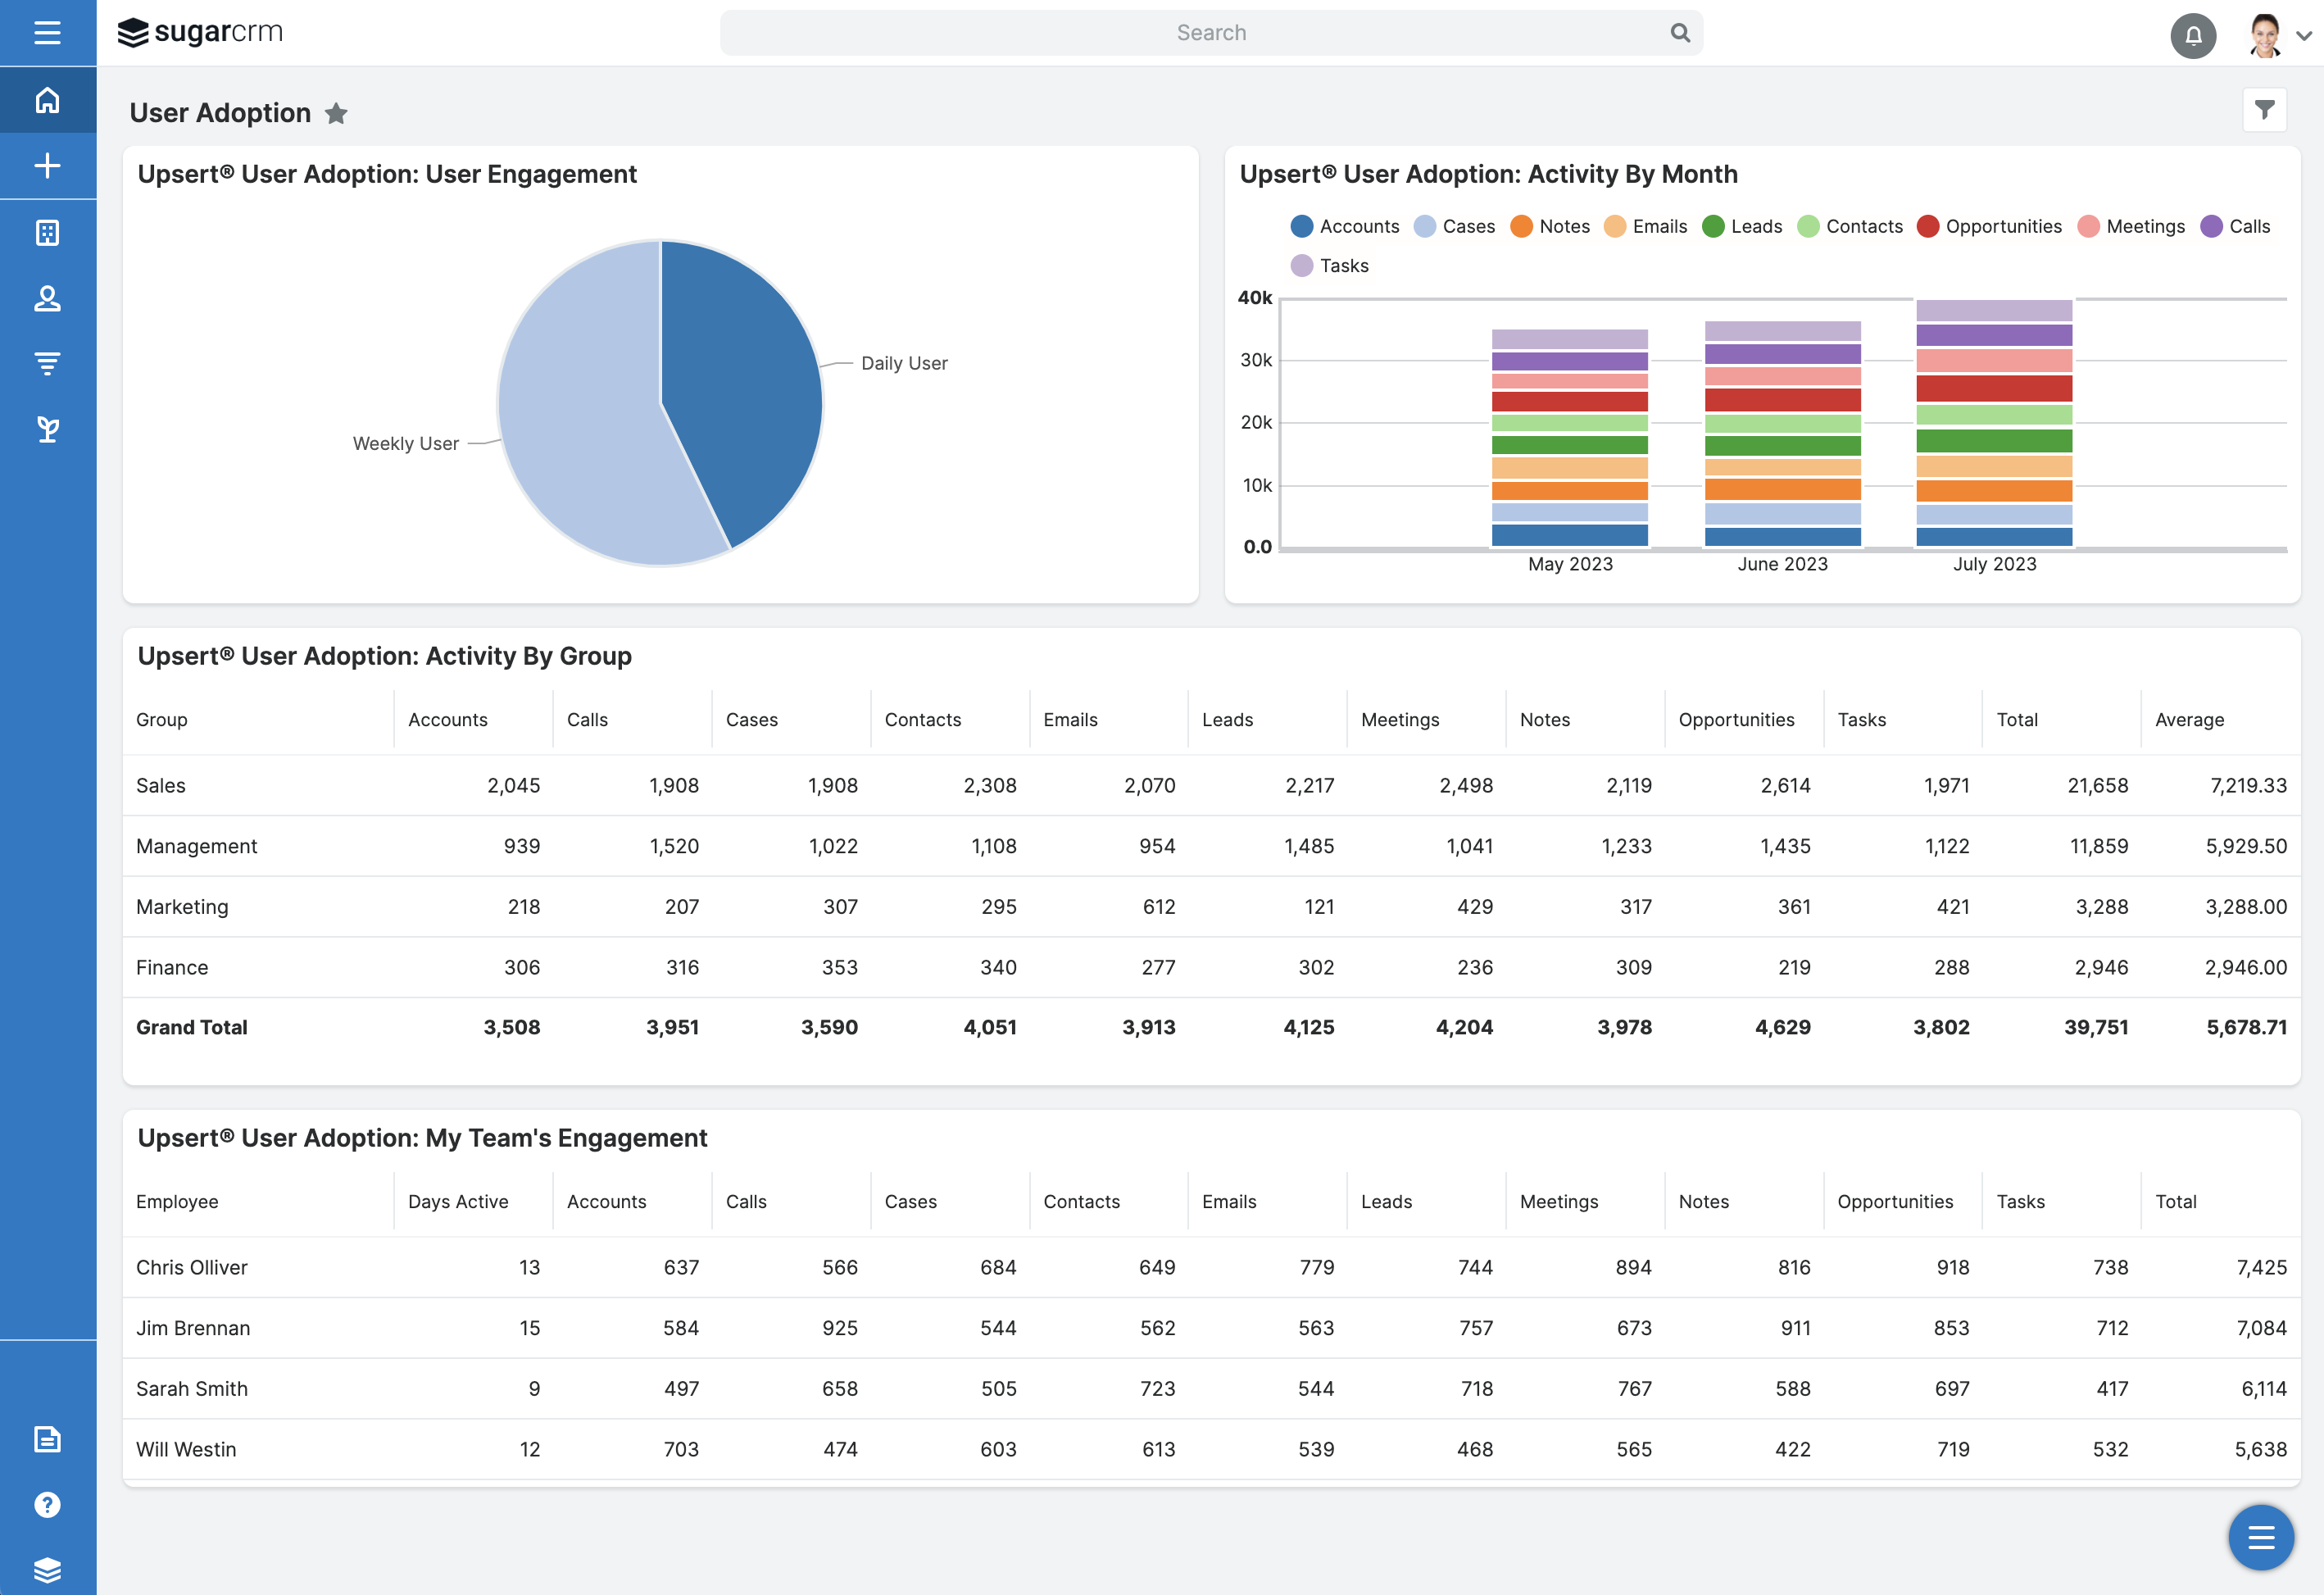Viewport: 2324px width, 1595px height.
Task: Open the Contacts person icon in sidebar
Action: click(x=47, y=297)
